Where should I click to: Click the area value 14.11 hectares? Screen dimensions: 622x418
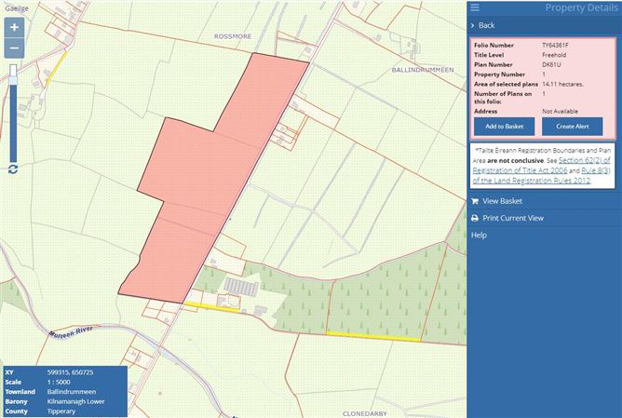click(562, 84)
